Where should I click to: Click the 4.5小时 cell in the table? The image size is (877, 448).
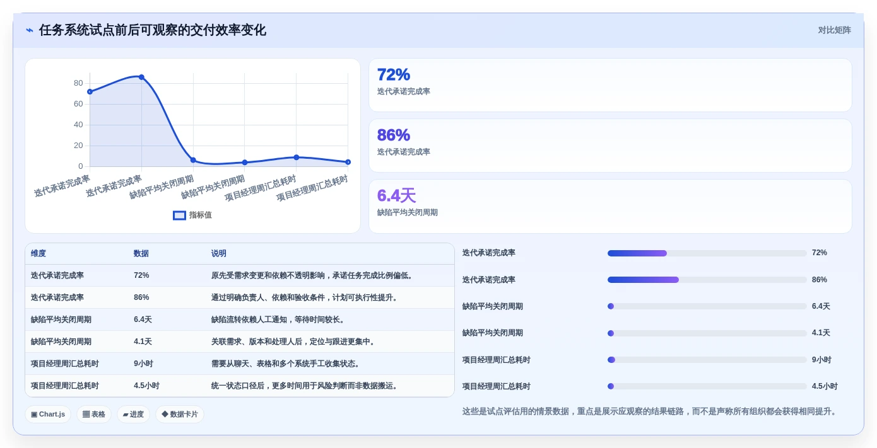[x=146, y=386]
